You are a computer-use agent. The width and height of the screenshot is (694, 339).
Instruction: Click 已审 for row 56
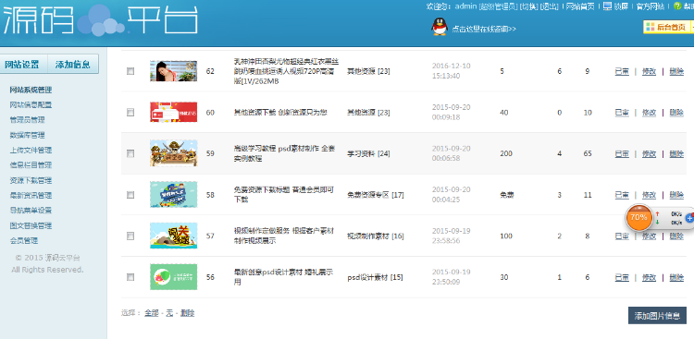(x=622, y=277)
